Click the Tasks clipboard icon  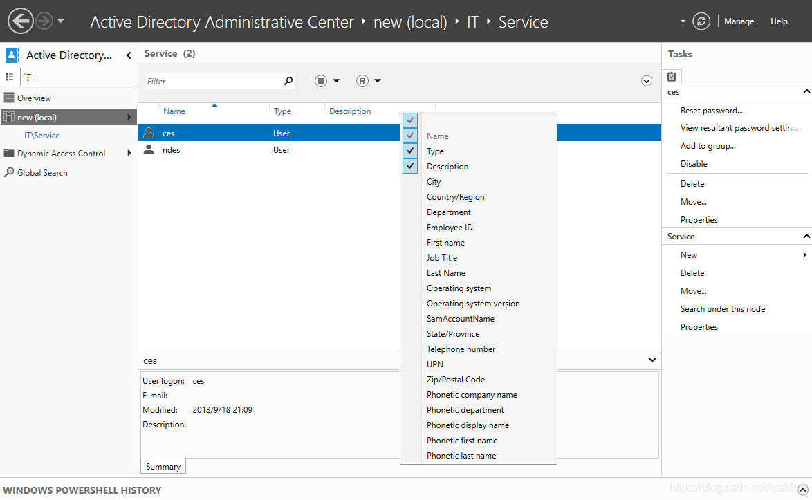tap(672, 76)
